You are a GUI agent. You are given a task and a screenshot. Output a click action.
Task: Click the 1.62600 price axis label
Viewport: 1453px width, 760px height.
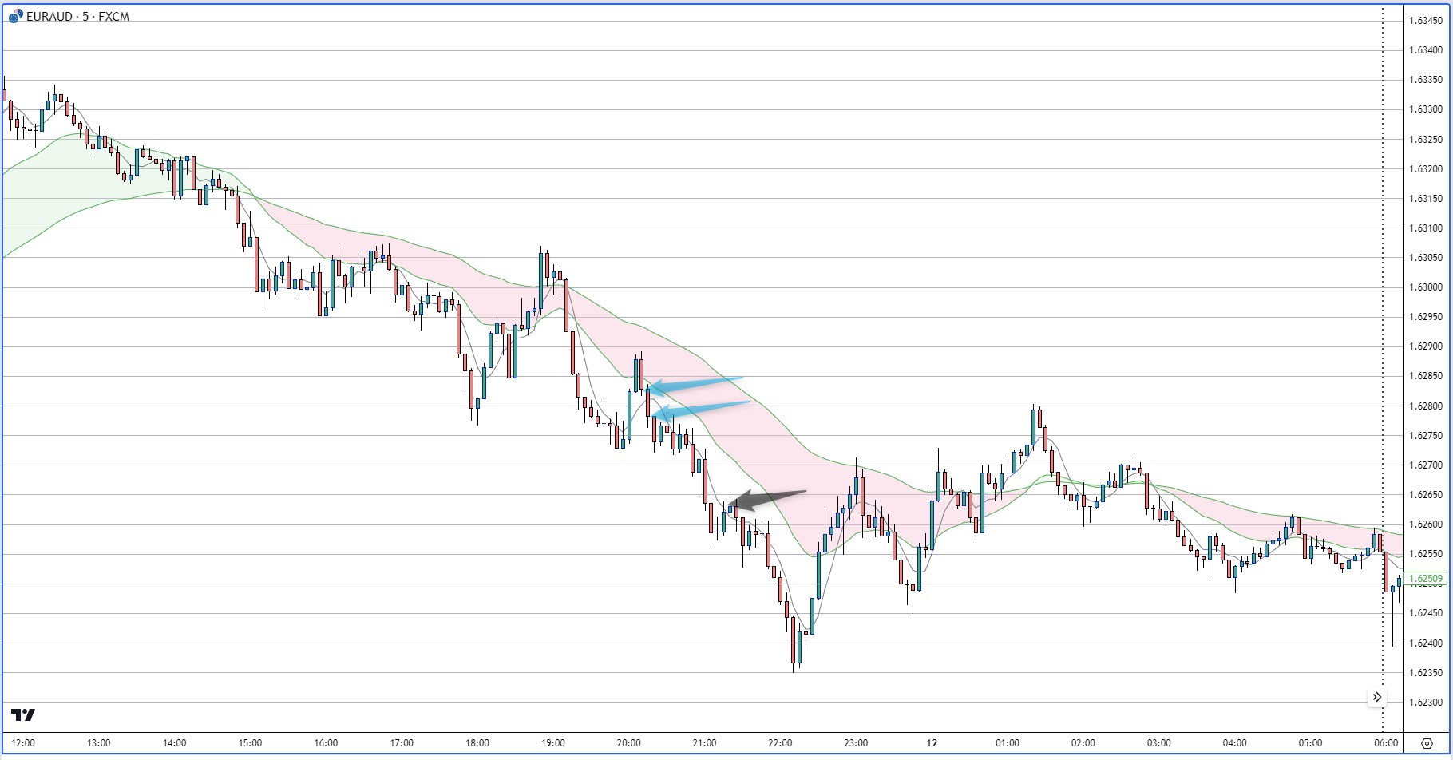(x=1425, y=524)
